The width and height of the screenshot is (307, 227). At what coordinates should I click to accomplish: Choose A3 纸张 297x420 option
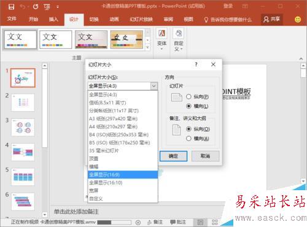coord(123,118)
